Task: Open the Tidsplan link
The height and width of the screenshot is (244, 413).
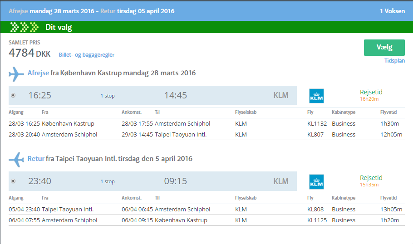Action: pyautogui.click(x=394, y=60)
